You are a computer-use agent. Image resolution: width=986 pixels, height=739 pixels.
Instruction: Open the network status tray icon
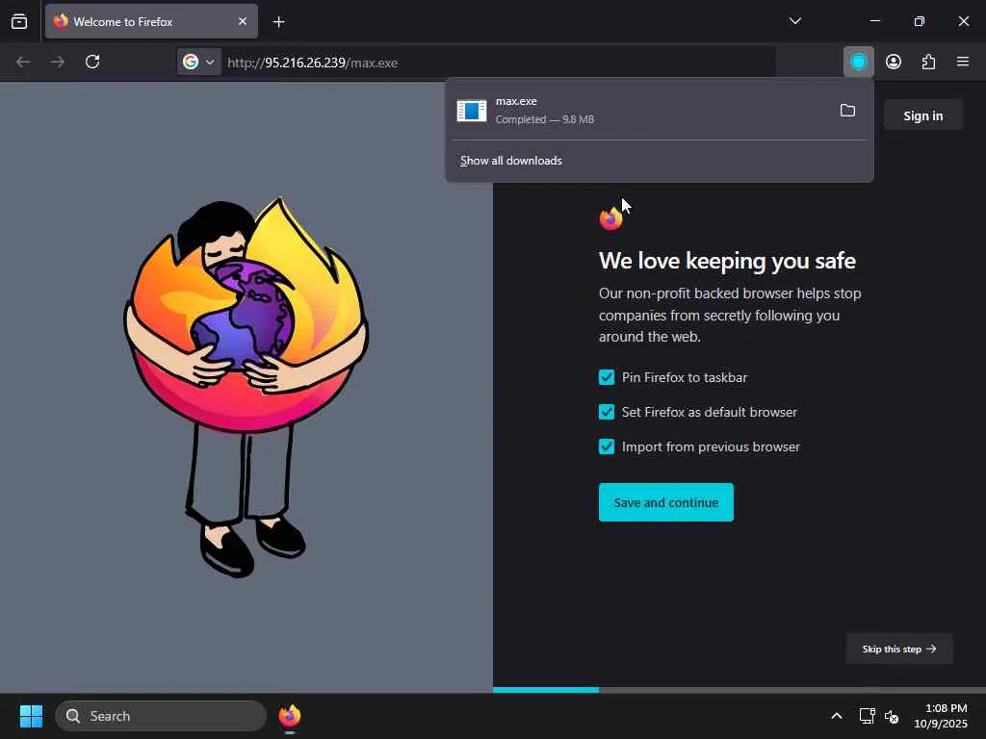click(x=868, y=716)
